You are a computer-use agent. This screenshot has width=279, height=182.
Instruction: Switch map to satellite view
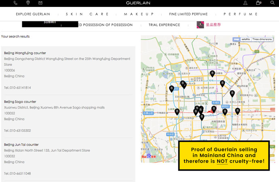click(x=245, y=39)
